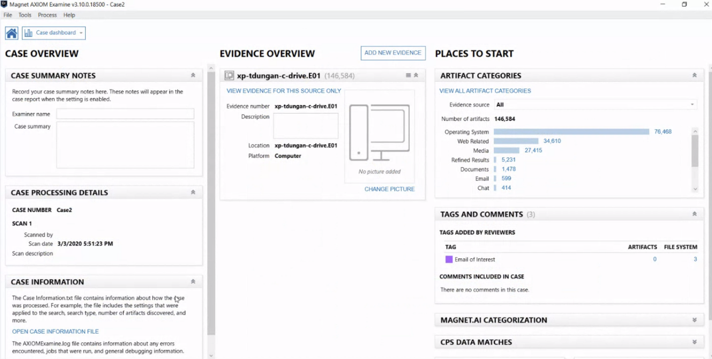Open the Evidence source All dropdown
The width and height of the screenshot is (712, 359).
(595, 105)
